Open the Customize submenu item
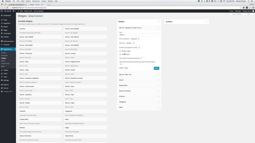 [x=4, y=56]
